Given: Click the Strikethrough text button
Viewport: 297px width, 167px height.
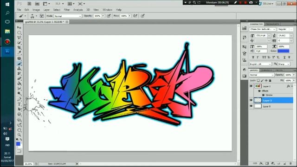Looking at the screenshot, I should coord(289,57).
